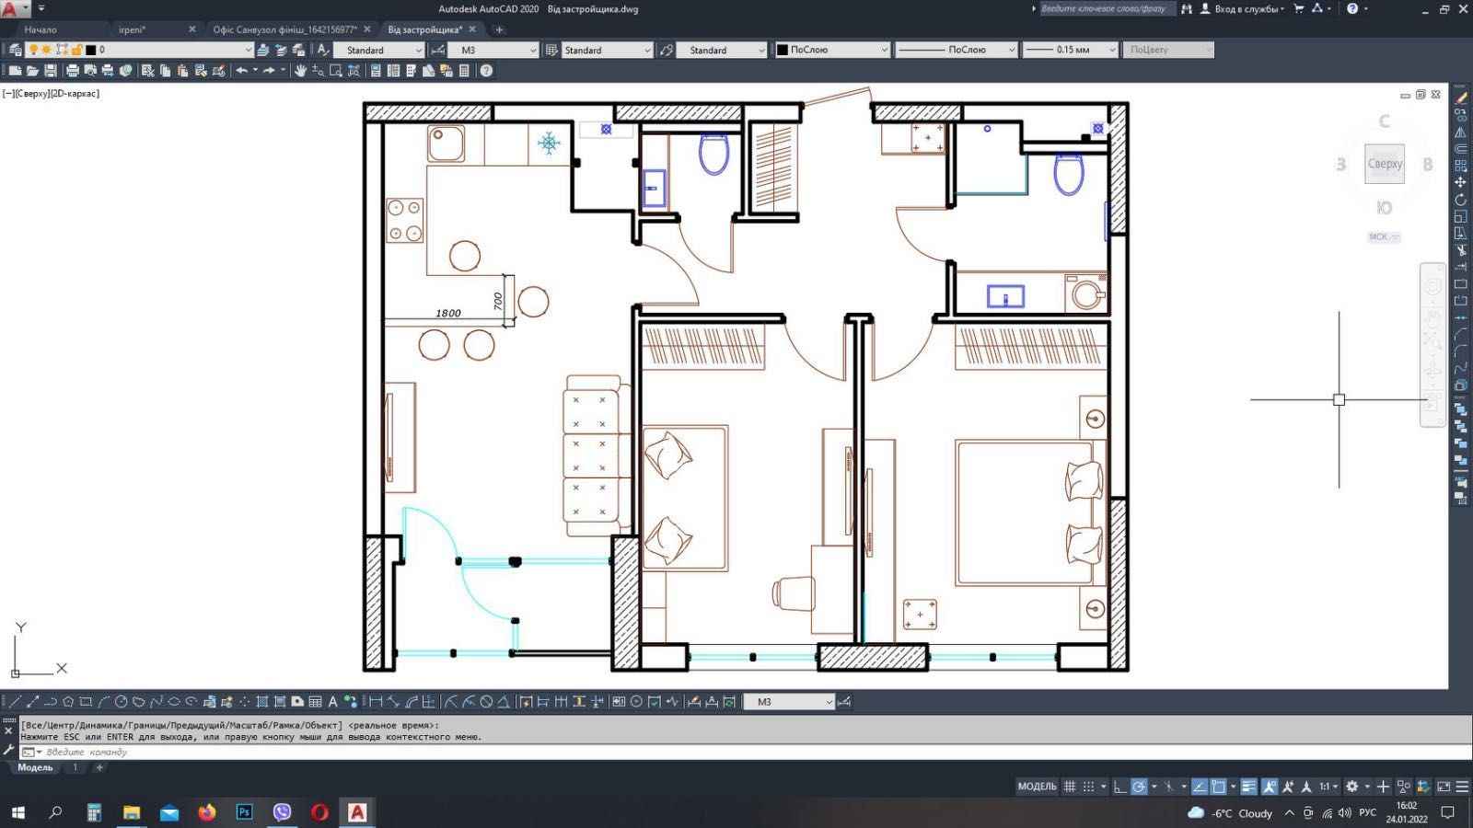Screen dimensions: 1473x828
Task: Switch to the Офіс Санвузол фініш tab
Action: (285, 29)
